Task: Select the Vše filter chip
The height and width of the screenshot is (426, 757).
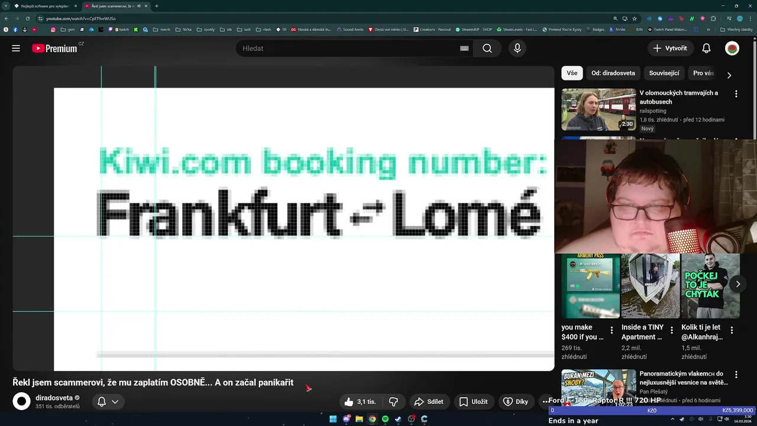Action: [572, 73]
